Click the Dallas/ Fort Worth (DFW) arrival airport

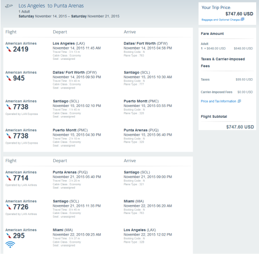coord(146,43)
